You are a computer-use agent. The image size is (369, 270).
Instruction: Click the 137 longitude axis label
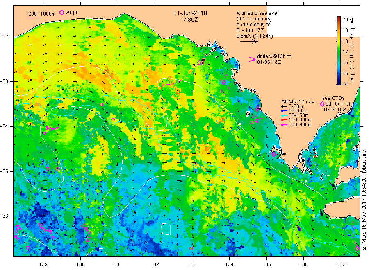pyautogui.click(x=341, y=264)
